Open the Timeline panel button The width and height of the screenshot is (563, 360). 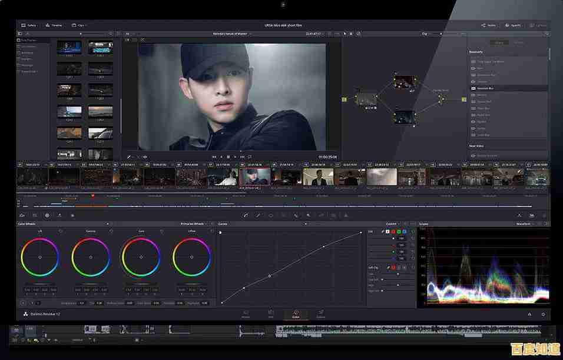point(54,25)
